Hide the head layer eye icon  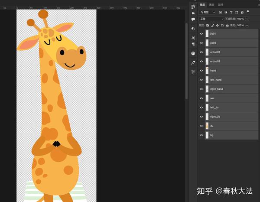pyautogui.click(x=201, y=71)
